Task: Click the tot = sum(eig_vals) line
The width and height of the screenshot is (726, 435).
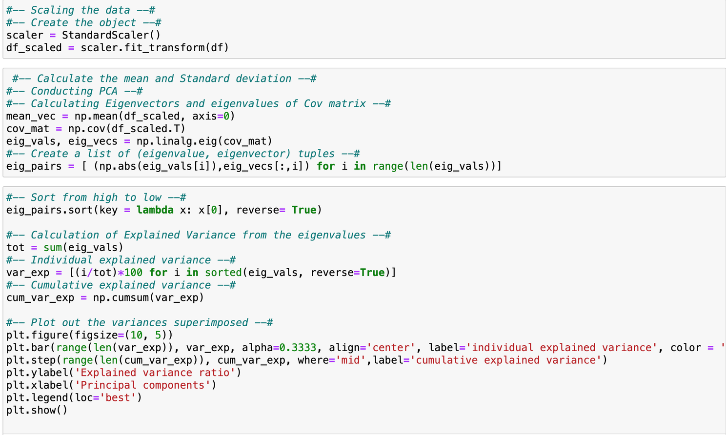Action: (x=65, y=248)
